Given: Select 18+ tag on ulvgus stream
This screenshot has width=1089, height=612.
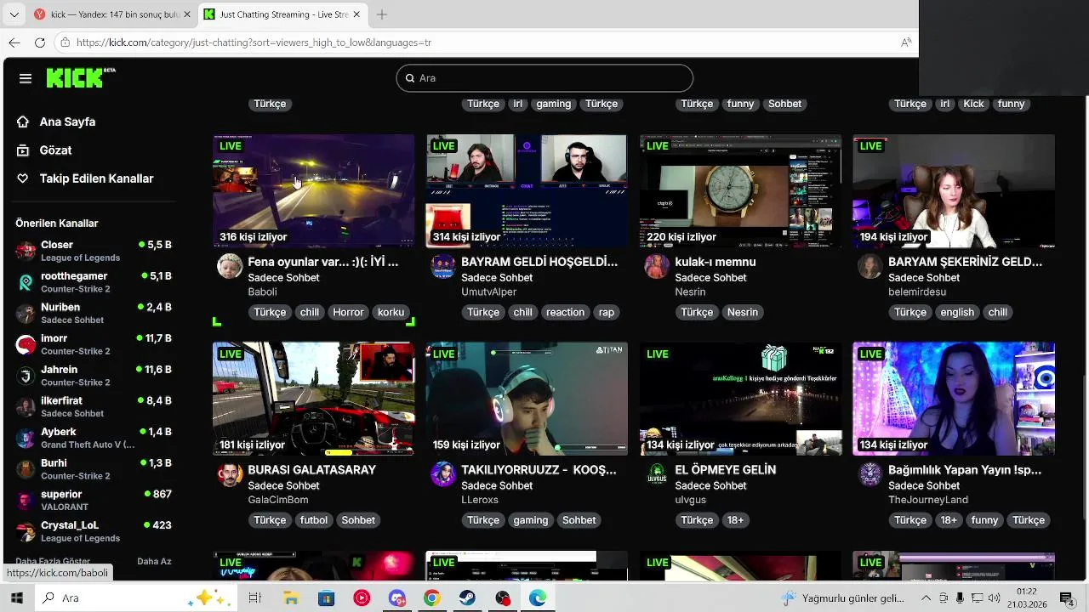Looking at the screenshot, I should 735,520.
